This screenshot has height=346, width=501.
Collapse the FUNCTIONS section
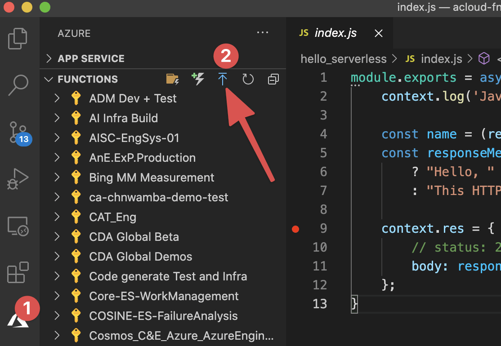[49, 79]
